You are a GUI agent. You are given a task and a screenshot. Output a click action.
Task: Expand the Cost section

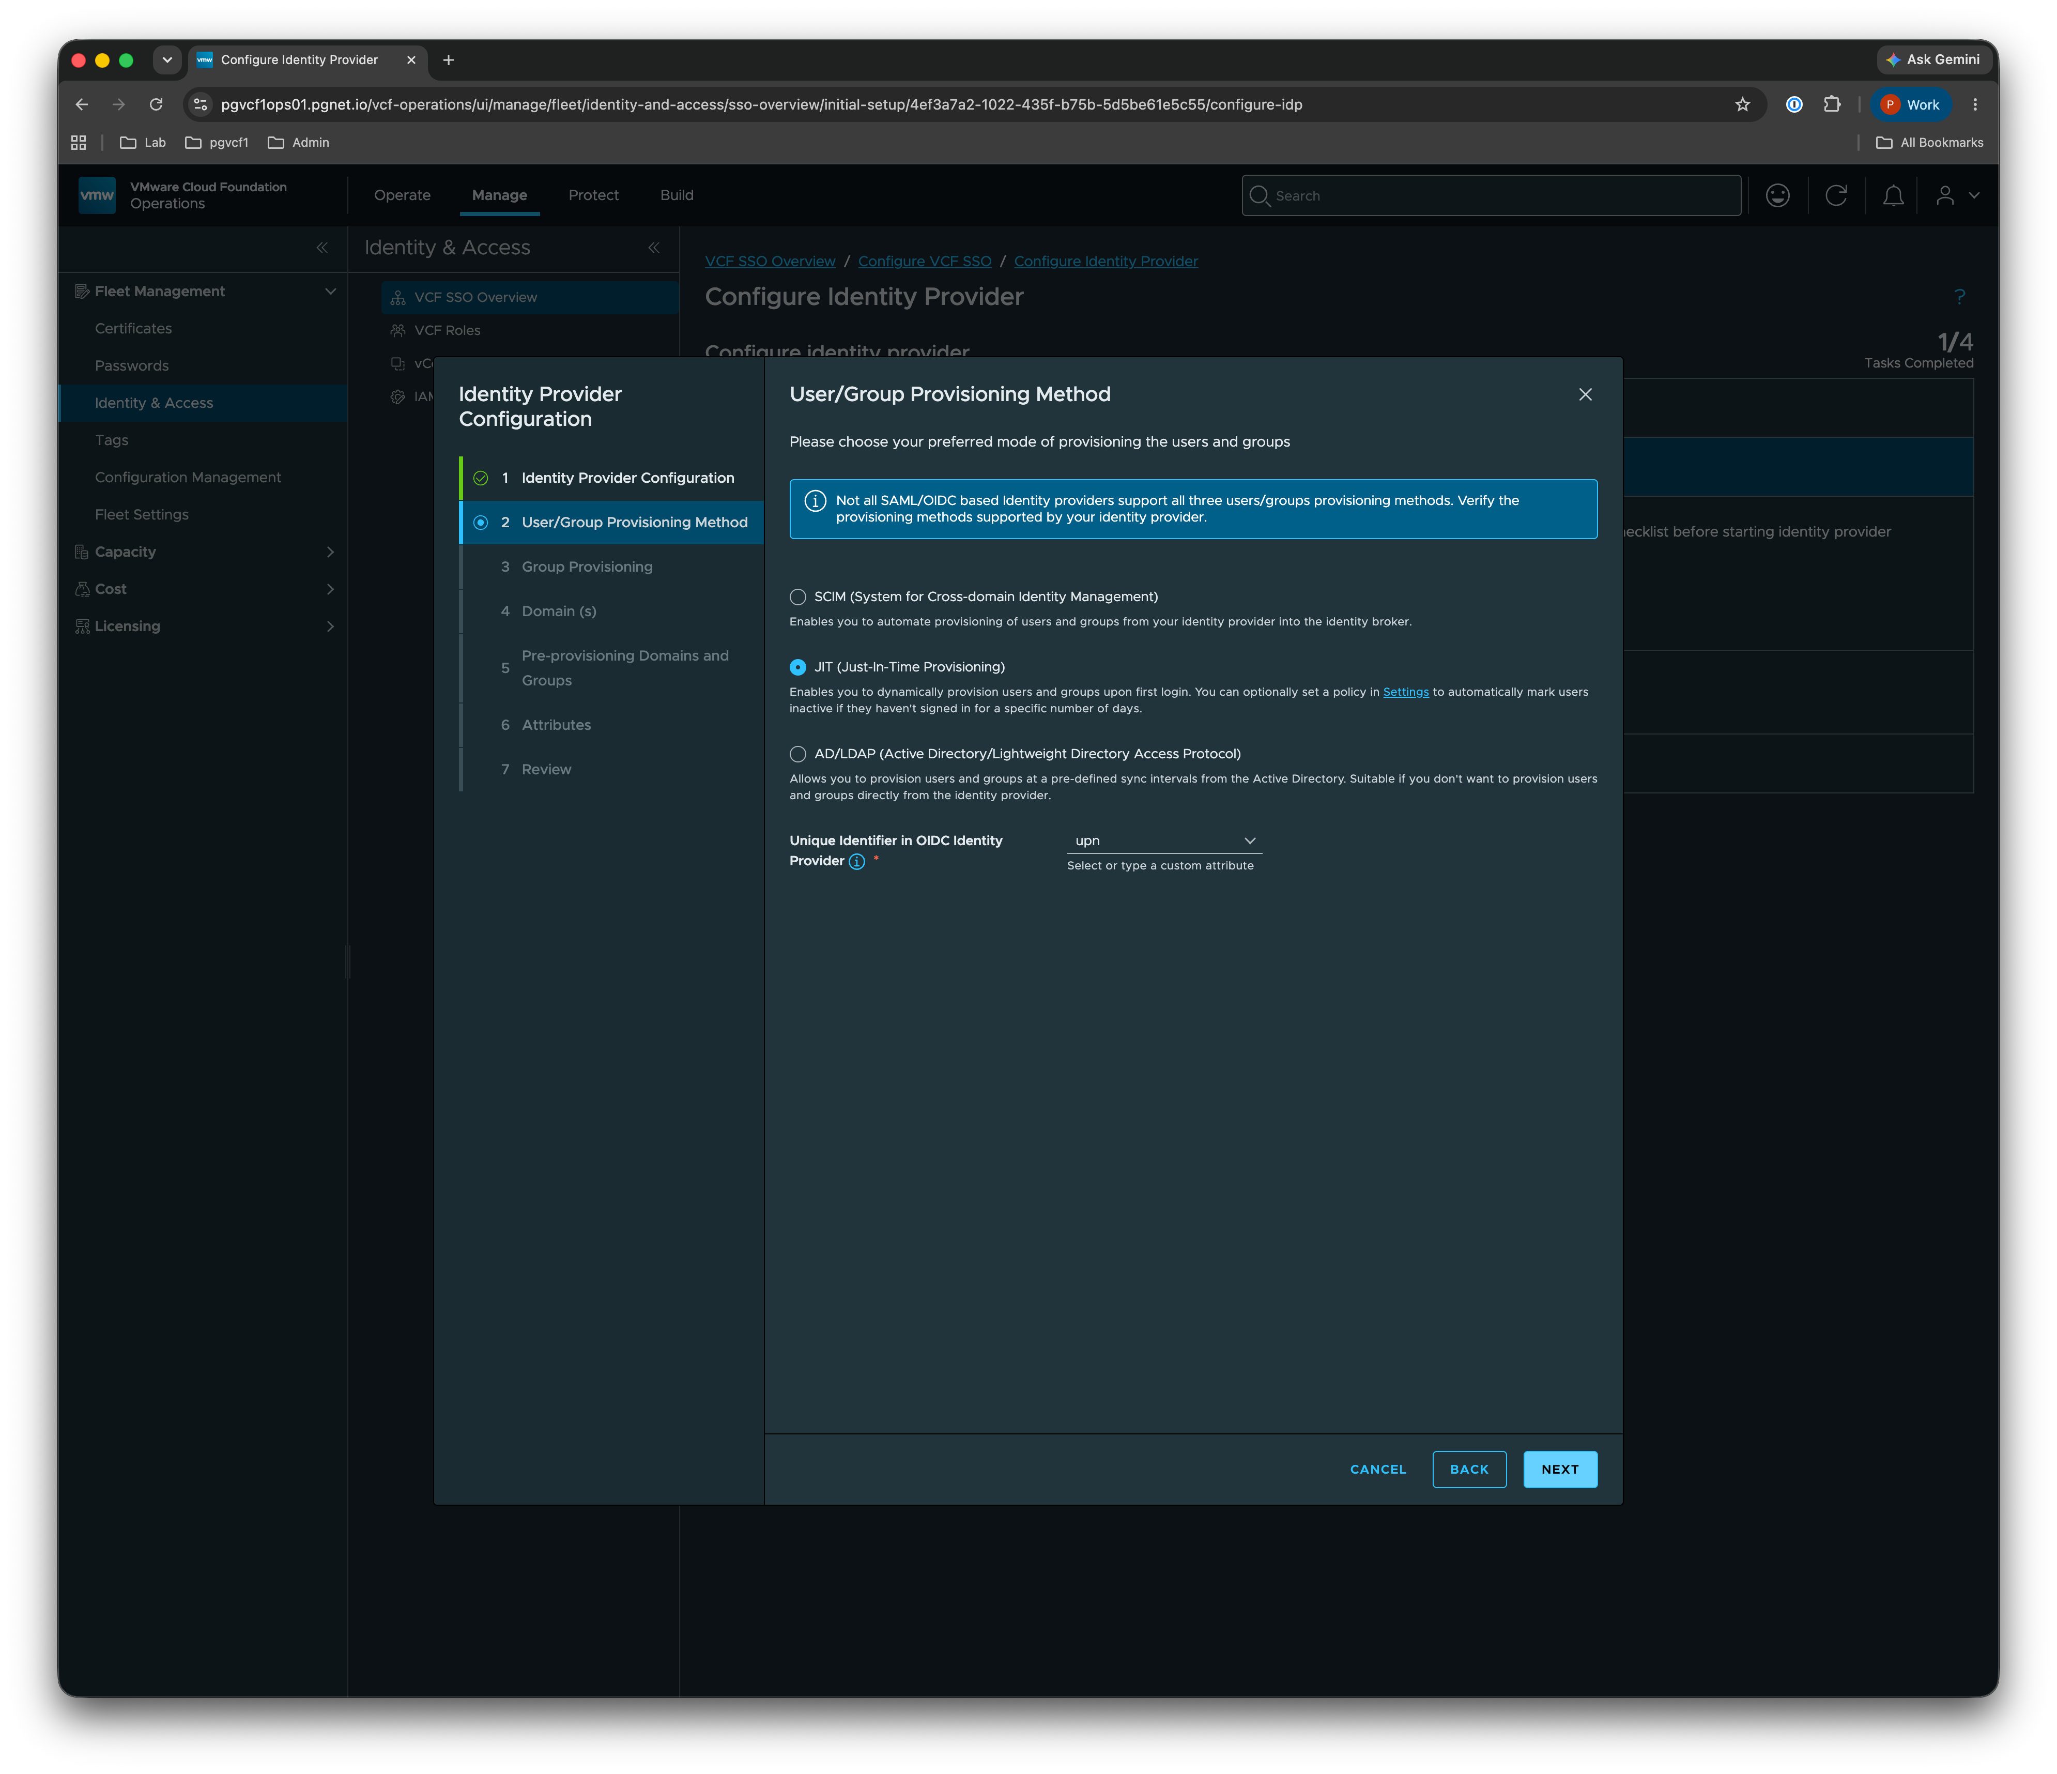331,590
